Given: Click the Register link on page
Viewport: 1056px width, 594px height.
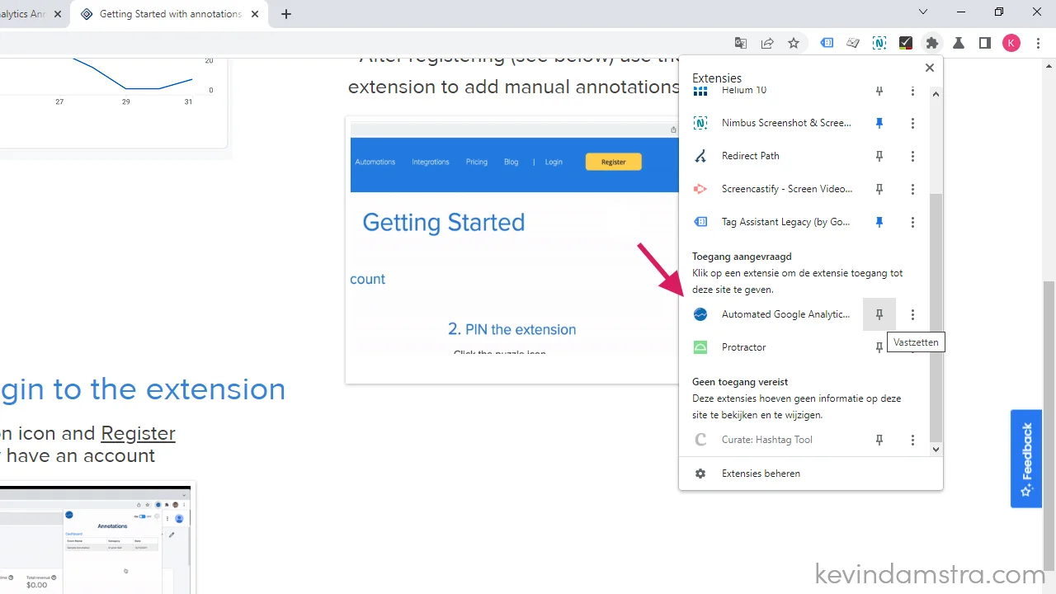Looking at the screenshot, I should (138, 433).
